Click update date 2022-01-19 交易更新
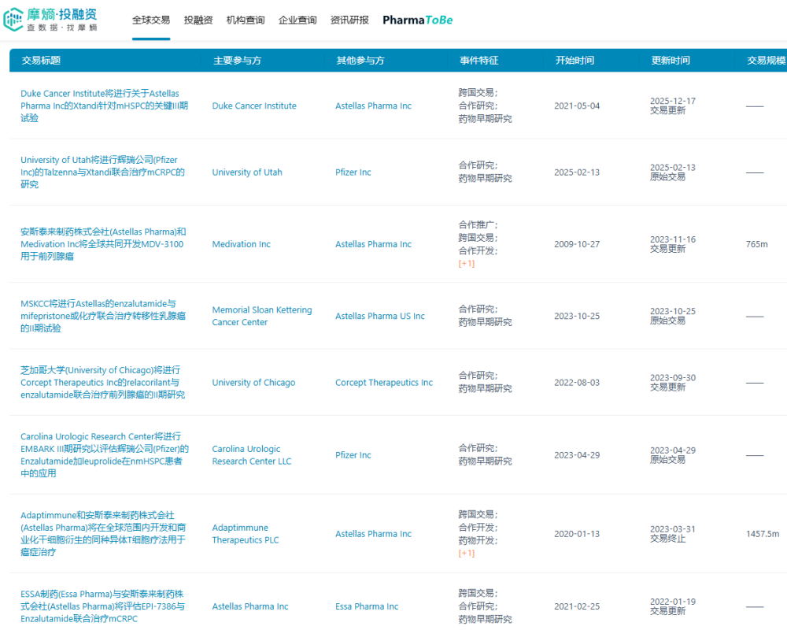 pyautogui.click(x=673, y=606)
